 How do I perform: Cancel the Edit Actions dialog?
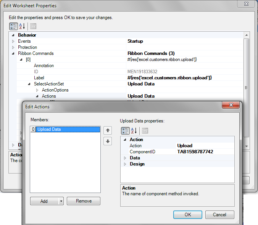(220, 215)
